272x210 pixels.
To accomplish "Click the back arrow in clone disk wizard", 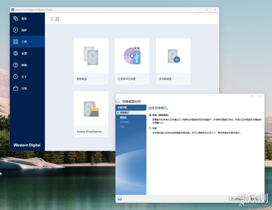I will [x=118, y=101].
